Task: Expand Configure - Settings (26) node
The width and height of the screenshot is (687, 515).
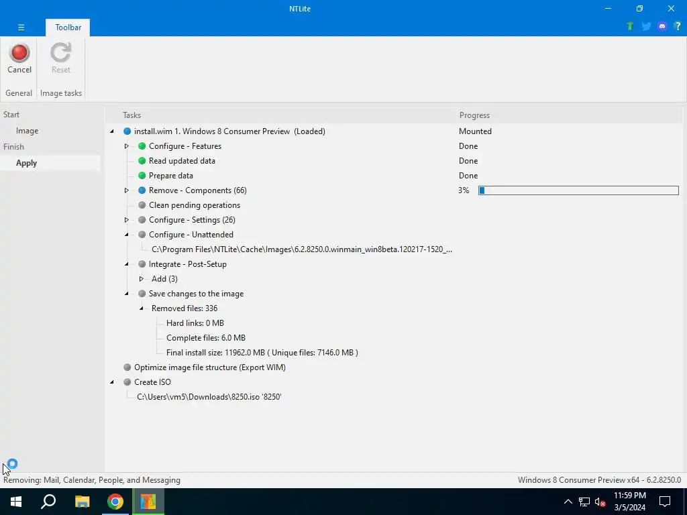Action: coord(127,220)
